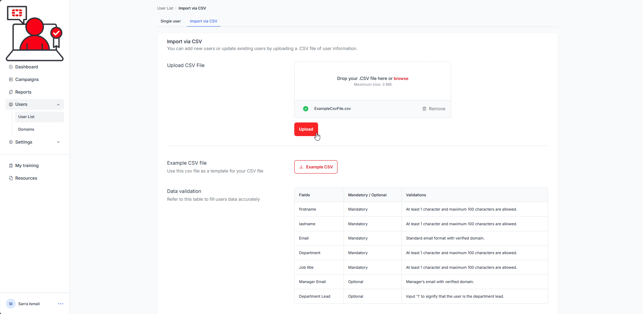The image size is (643, 314).
Task: Remove the uploaded ExampleCsvFile.csv
Action: tap(434, 109)
